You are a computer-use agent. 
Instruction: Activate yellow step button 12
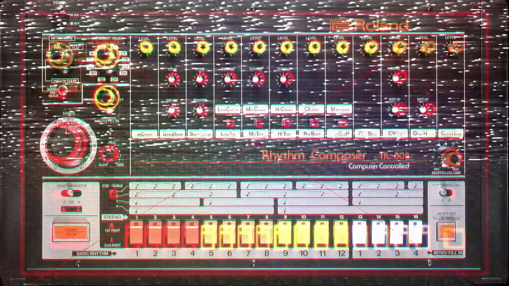(341, 233)
